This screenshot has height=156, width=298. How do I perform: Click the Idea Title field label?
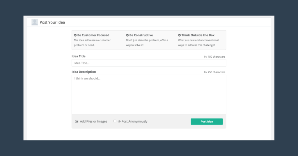[x=79, y=56]
